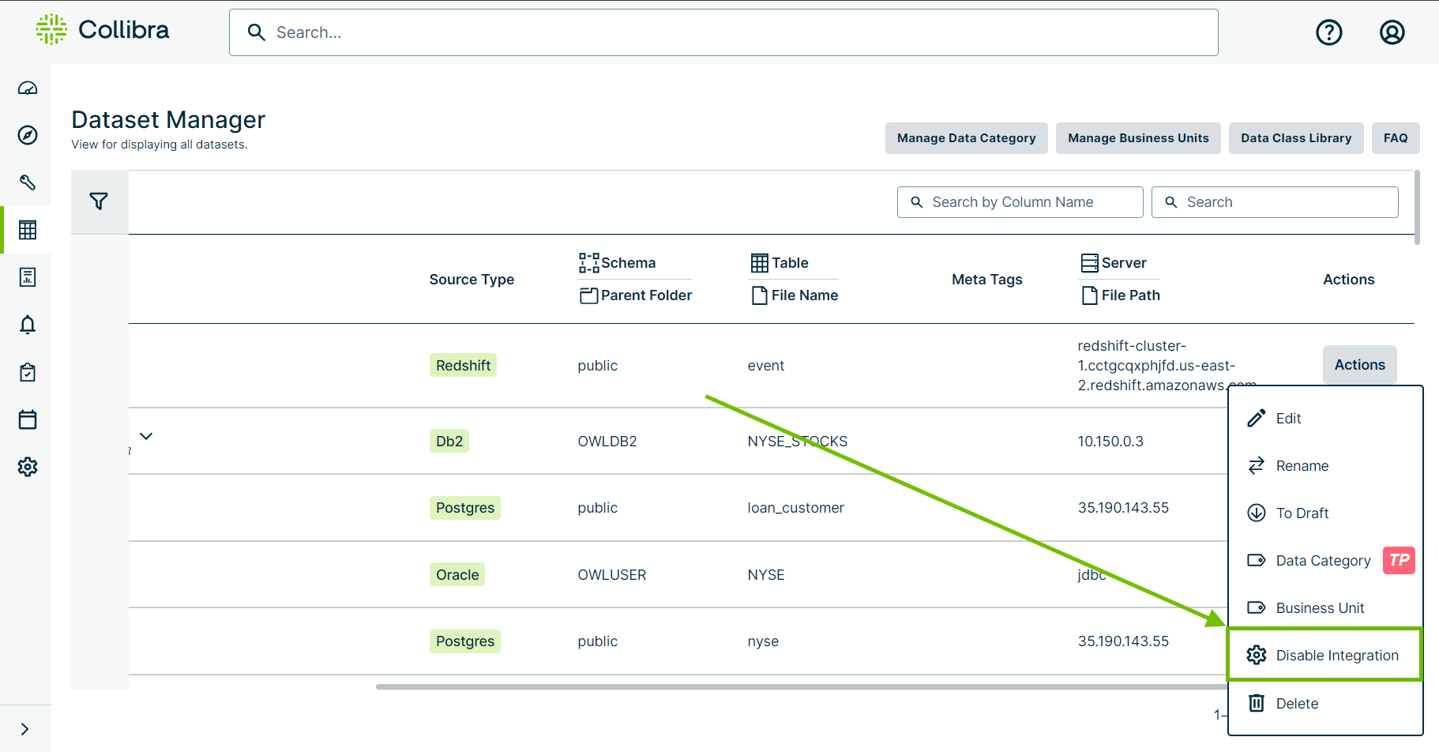Expand the sidebar with the bottom arrow

click(x=25, y=728)
